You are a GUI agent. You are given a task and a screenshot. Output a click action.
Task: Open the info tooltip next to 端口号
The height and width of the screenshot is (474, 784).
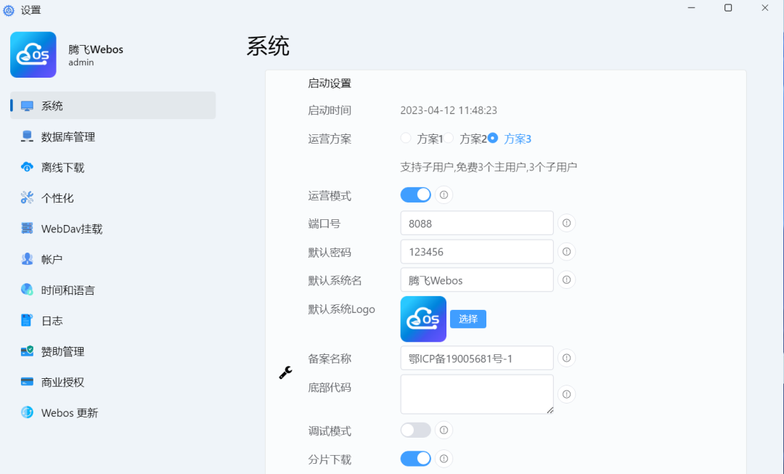pyautogui.click(x=566, y=223)
